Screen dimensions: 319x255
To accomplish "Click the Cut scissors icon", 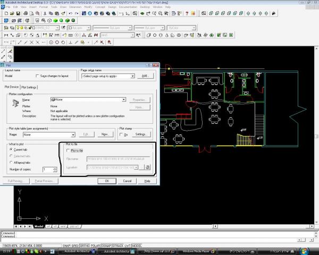I will click(45, 13).
